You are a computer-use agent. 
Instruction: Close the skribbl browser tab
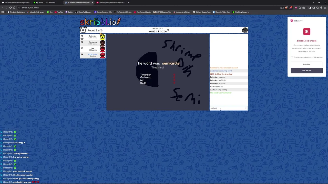click(92, 3)
